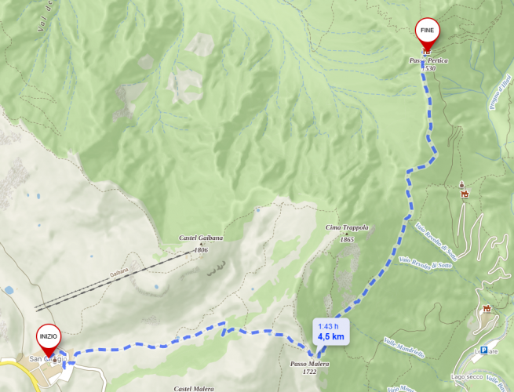Click the Passo Malera 1722 label

click(309, 368)
